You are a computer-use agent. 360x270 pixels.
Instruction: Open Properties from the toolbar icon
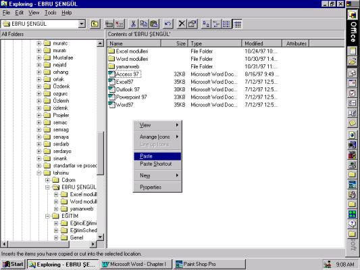coord(192,24)
